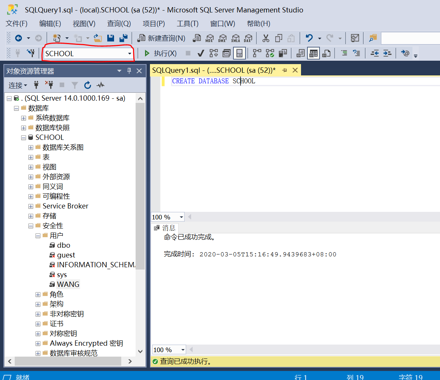This screenshot has height=380, width=440.
Task: Collapse the SCHOOL database node
Action: [x=23, y=138]
